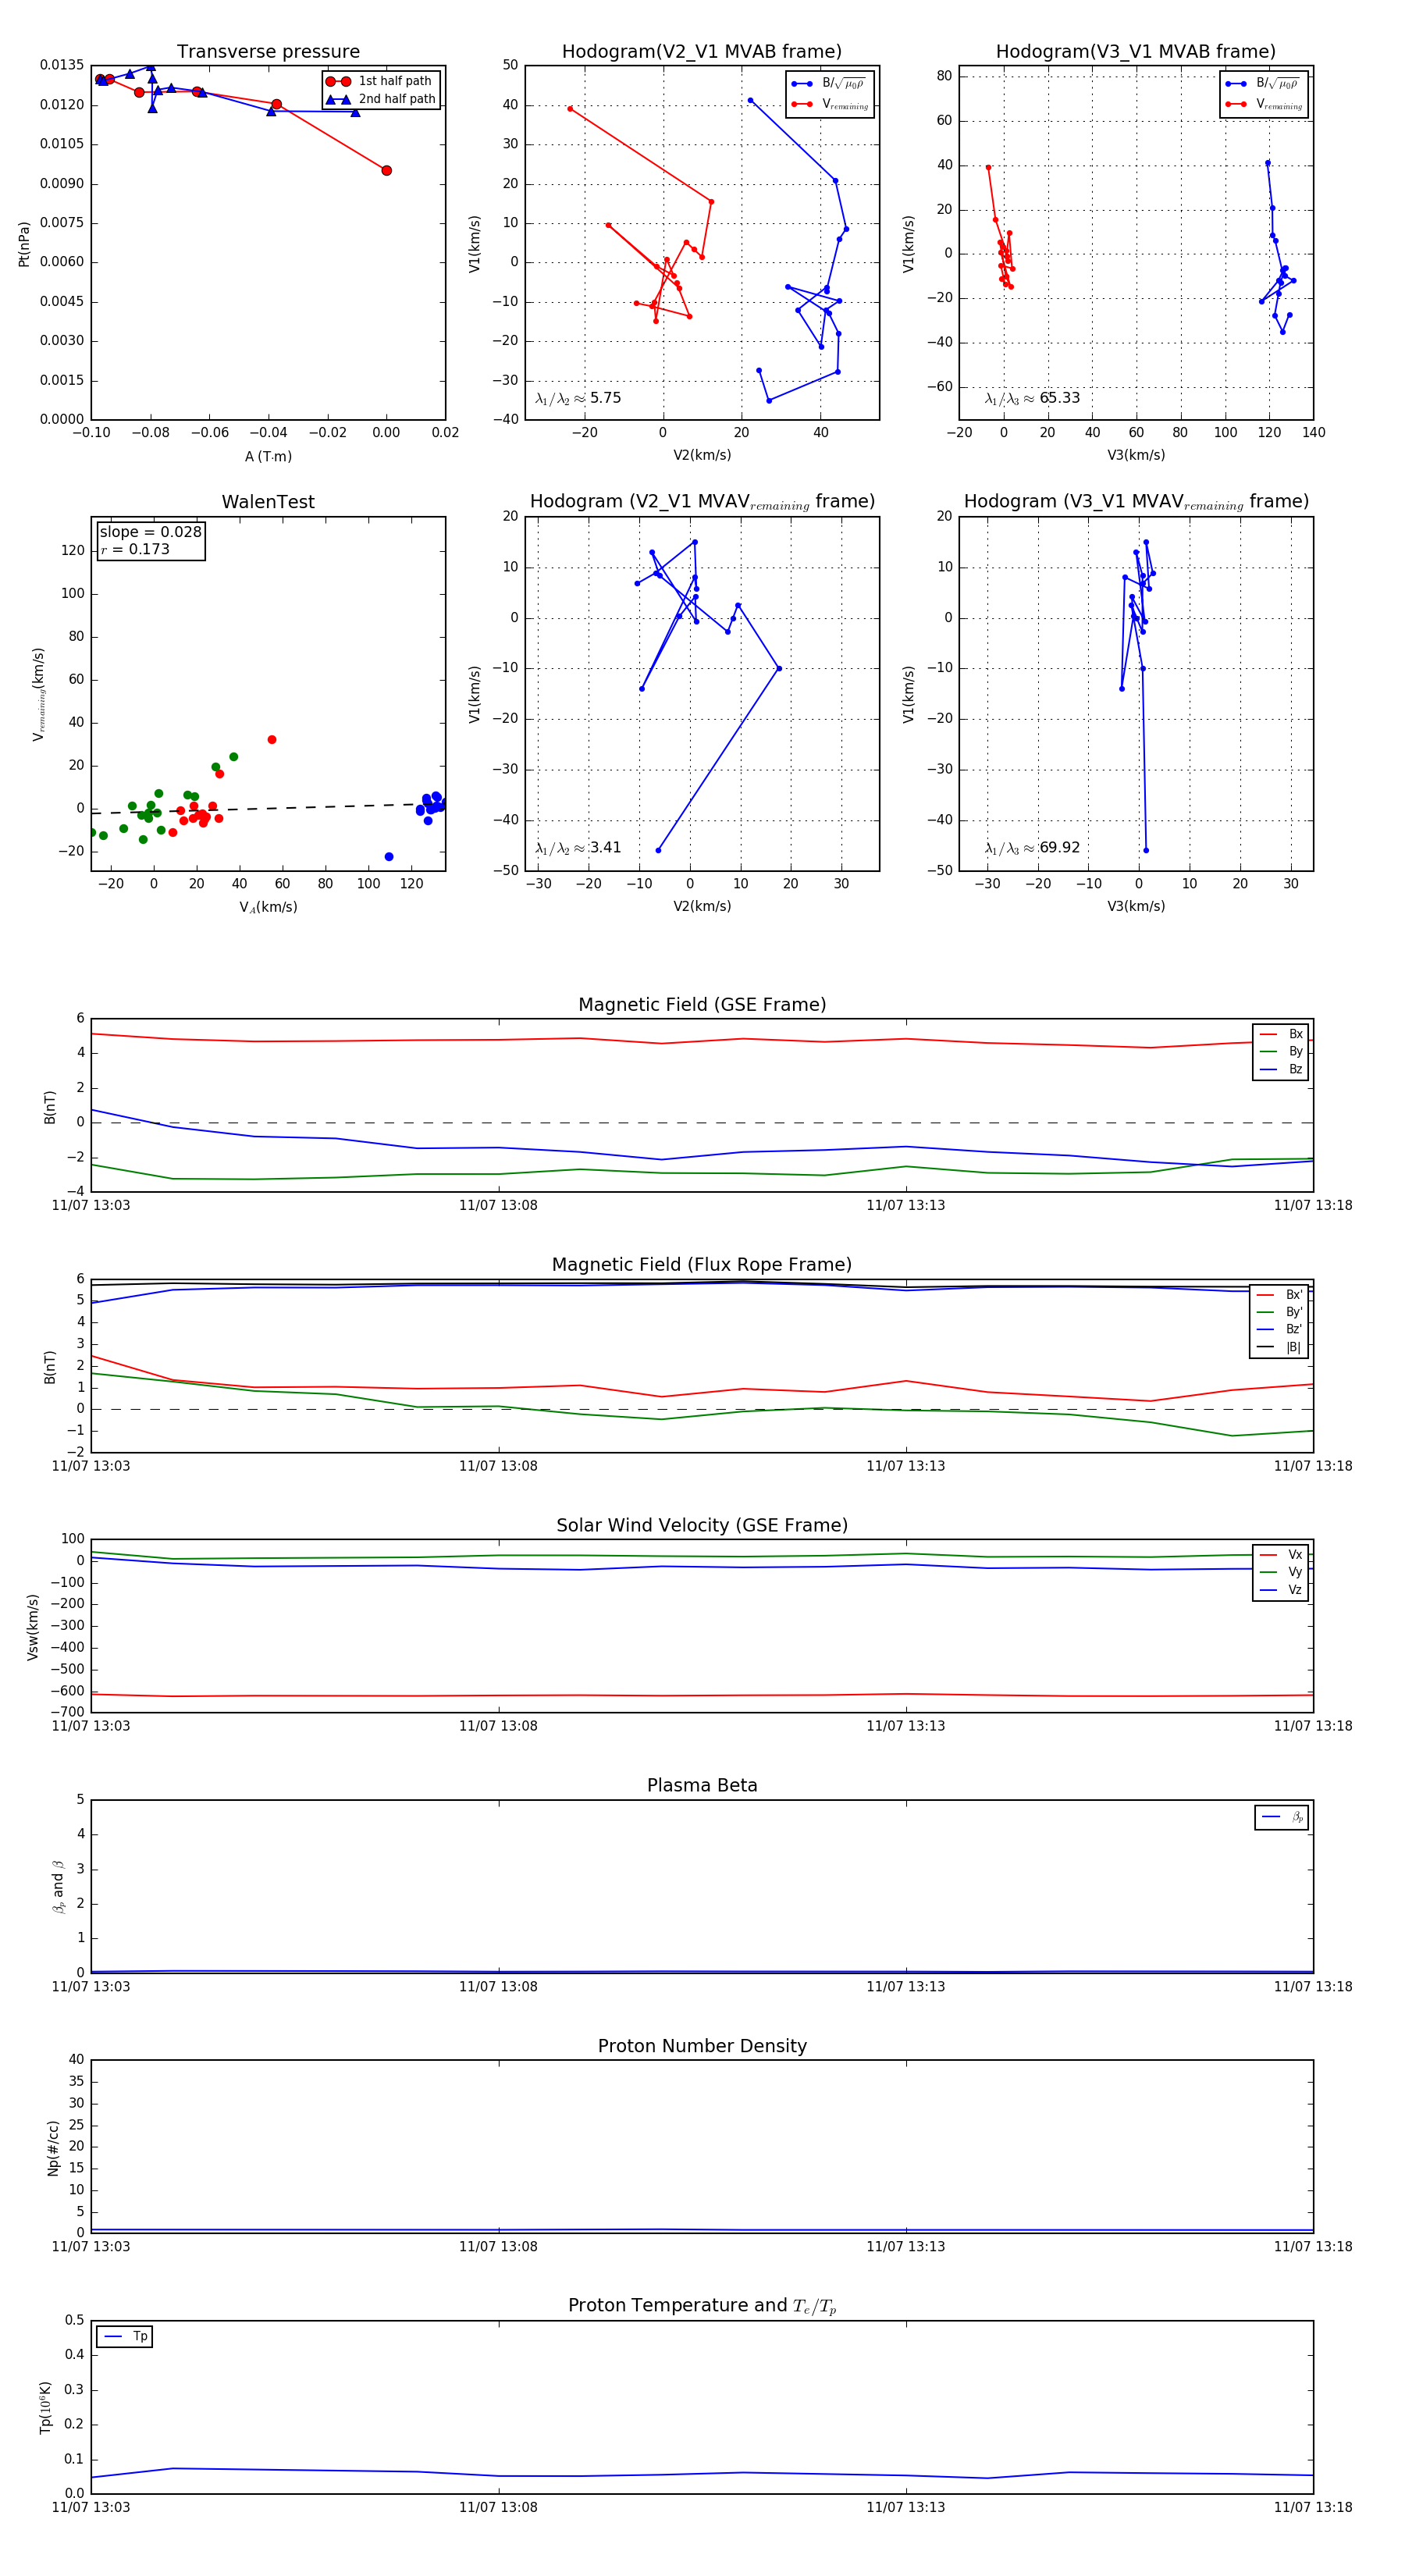Click the 'V_A(km/s)' axis label under WalenTest
This screenshot has width=1405, height=2576.
click(x=268, y=907)
